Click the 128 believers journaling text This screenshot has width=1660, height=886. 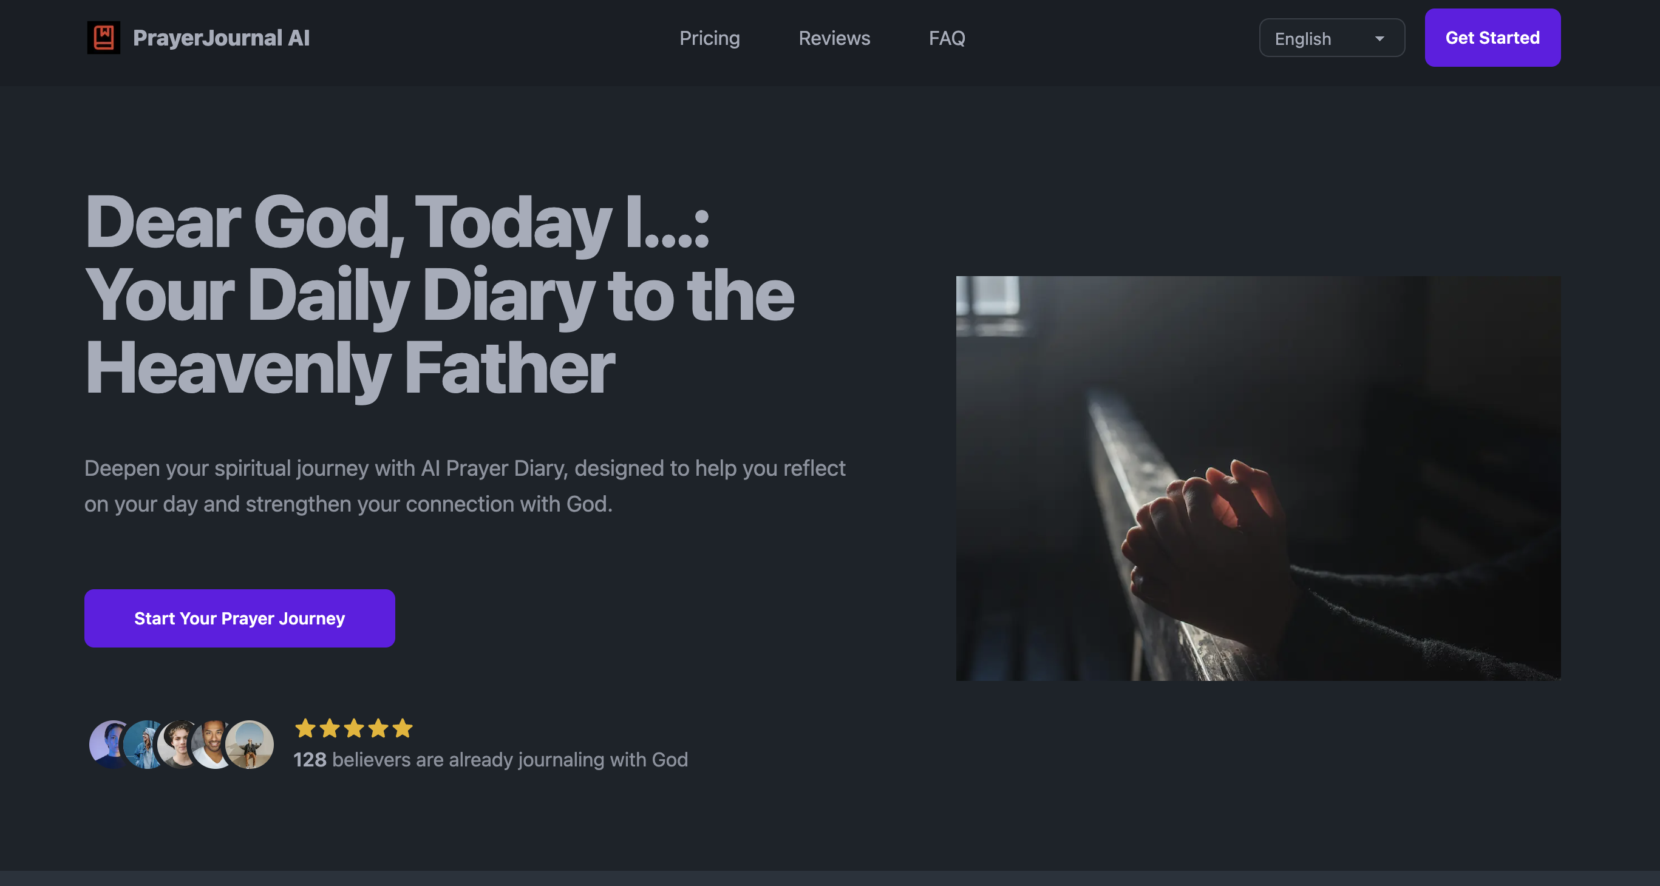click(491, 760)
